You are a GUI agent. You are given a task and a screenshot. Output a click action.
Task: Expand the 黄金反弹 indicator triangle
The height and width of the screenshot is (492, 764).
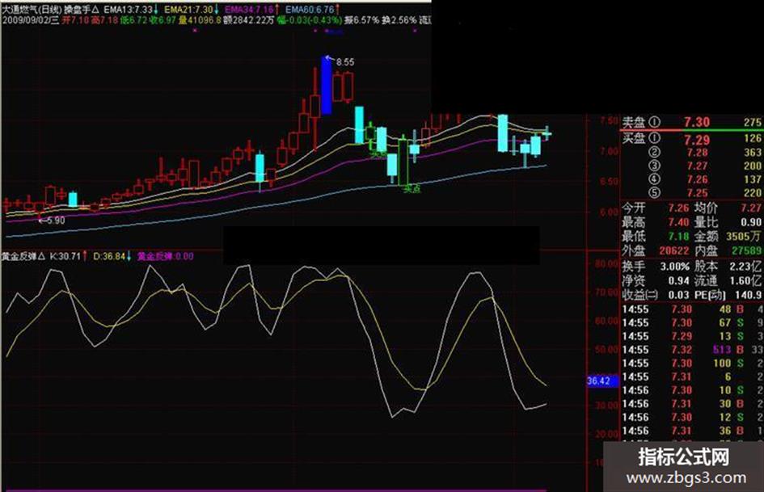pos(42,256)
